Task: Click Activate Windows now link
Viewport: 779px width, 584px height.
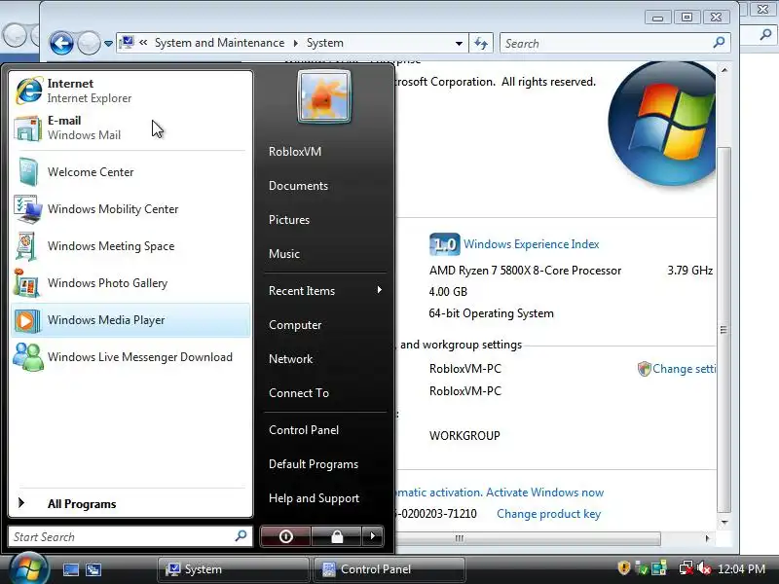Action: 544,493
